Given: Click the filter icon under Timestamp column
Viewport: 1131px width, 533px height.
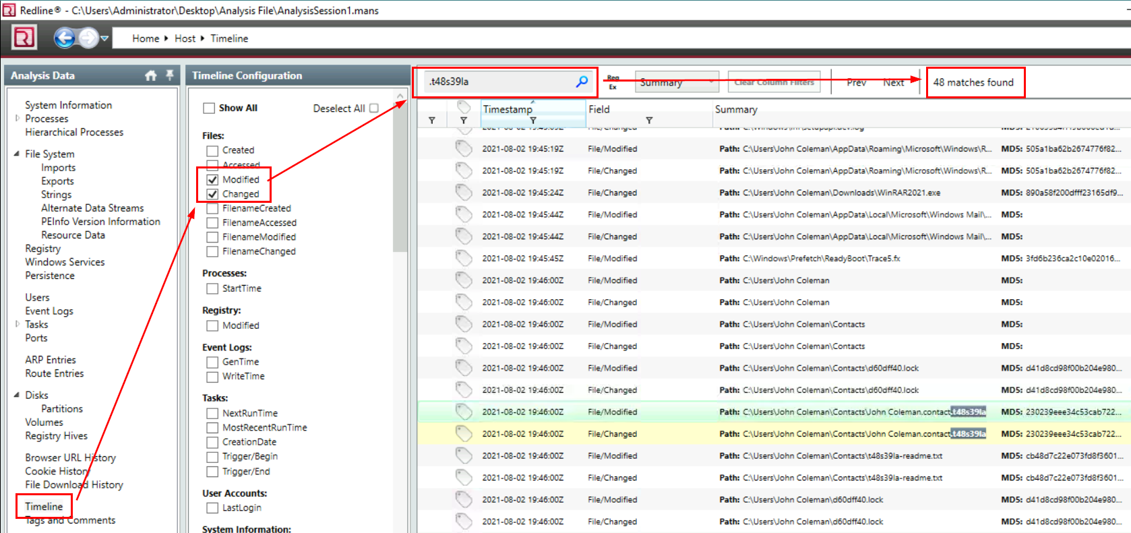Looking at the screenshot, I should (x=532, y=121).
